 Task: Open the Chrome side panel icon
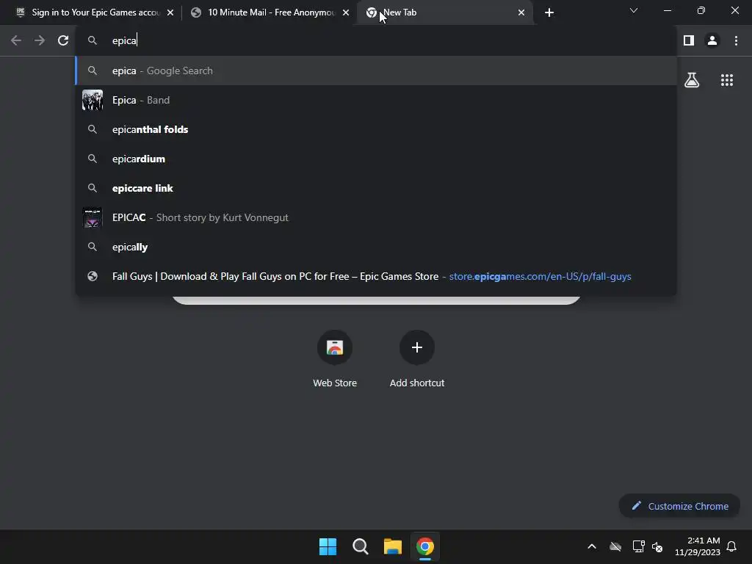coord(689,41)
